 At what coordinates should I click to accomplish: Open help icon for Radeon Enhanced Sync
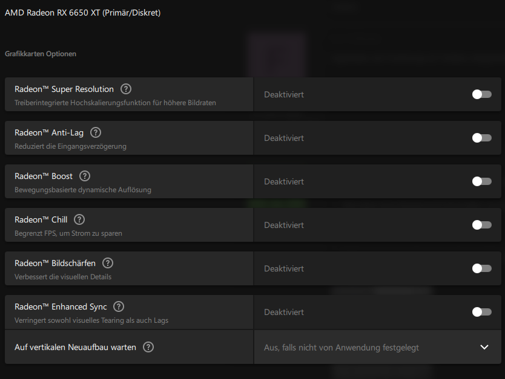point(119,306)
